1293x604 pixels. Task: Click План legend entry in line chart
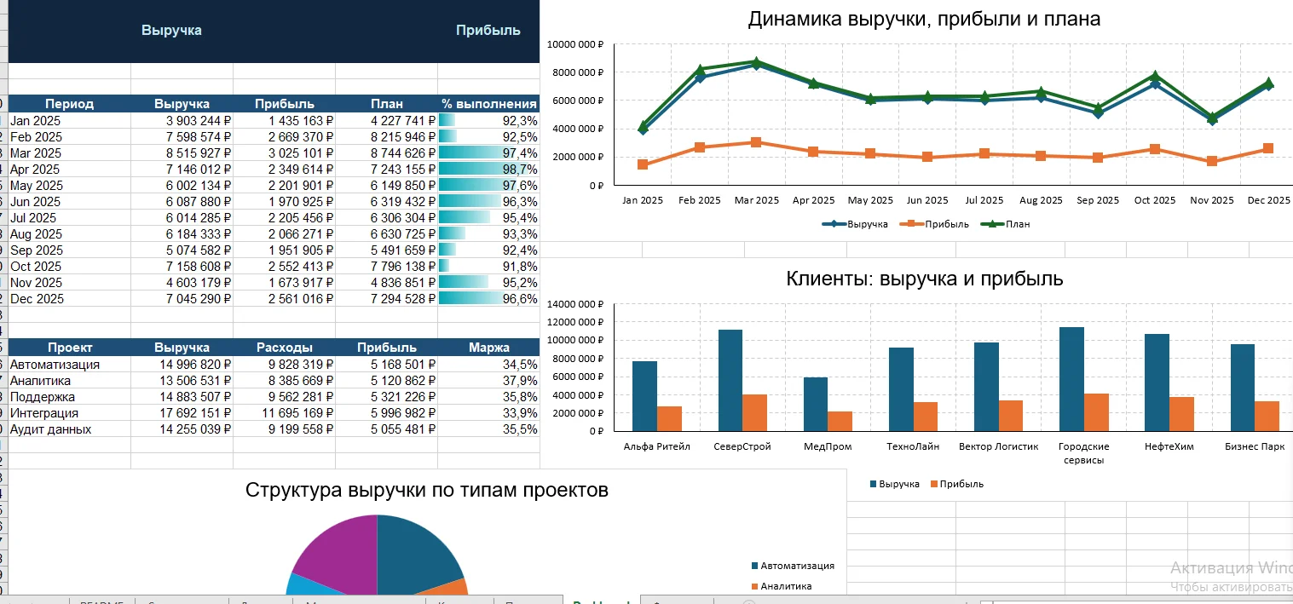[1005, 224]
